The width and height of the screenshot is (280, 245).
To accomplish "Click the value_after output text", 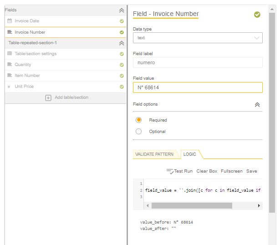I will click(158, 229).
